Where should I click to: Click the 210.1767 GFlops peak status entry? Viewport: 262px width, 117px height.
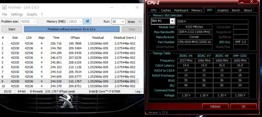point(60,91)
